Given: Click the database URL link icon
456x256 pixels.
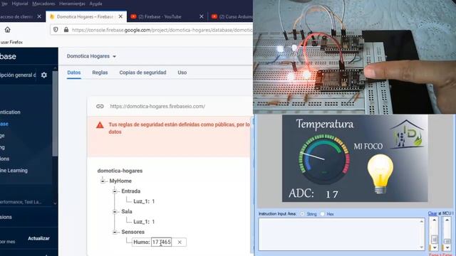Looking at the screenshot, I should [100, 106].
